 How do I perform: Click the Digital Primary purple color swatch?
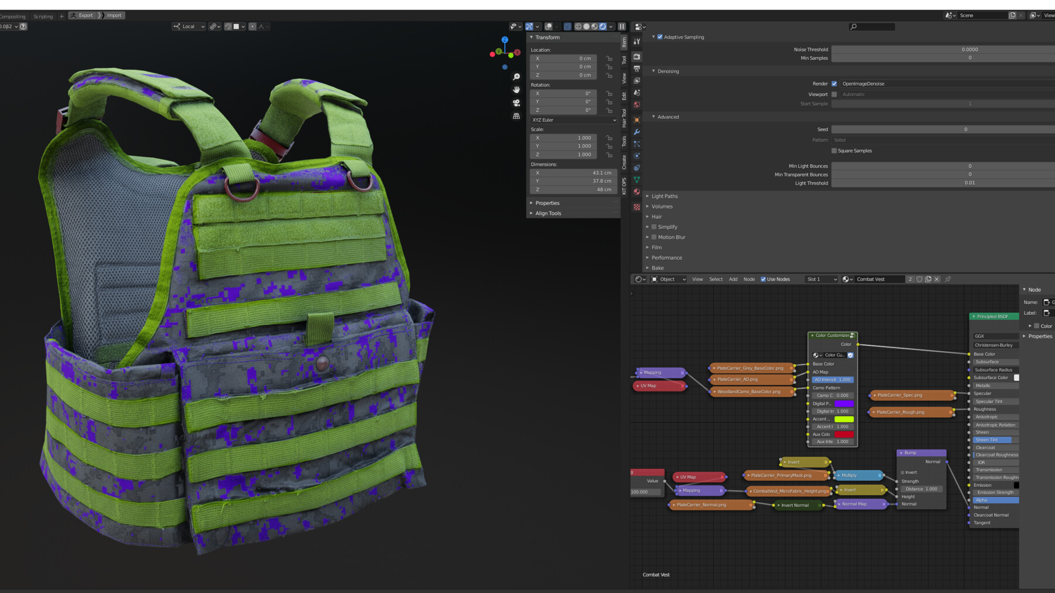click(x=844, y=403)
